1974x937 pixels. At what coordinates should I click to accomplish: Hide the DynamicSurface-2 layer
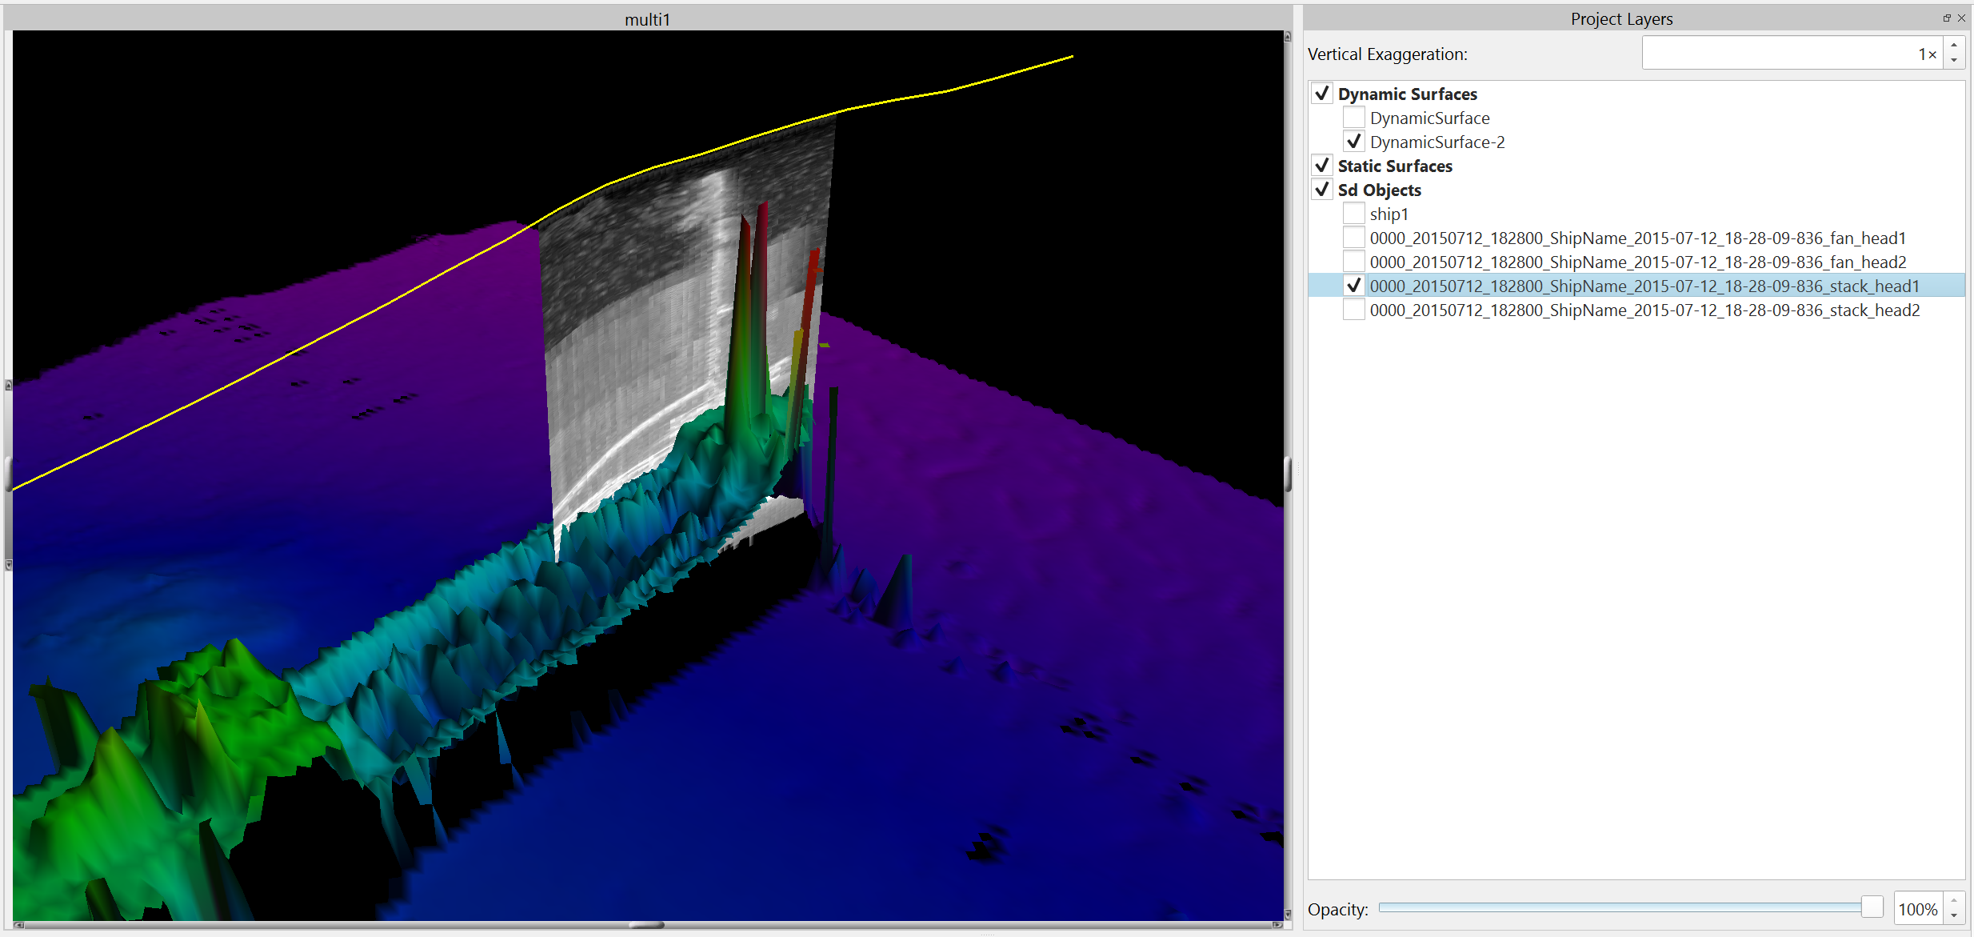click(1353, 142)
